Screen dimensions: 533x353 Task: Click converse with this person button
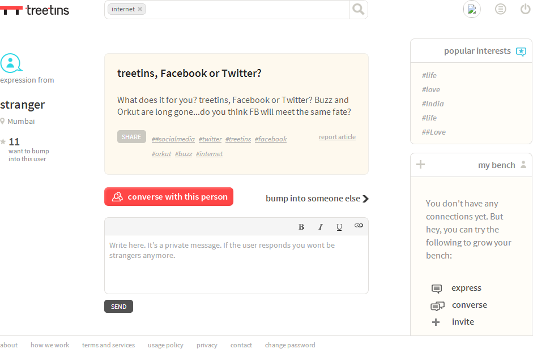169,196
